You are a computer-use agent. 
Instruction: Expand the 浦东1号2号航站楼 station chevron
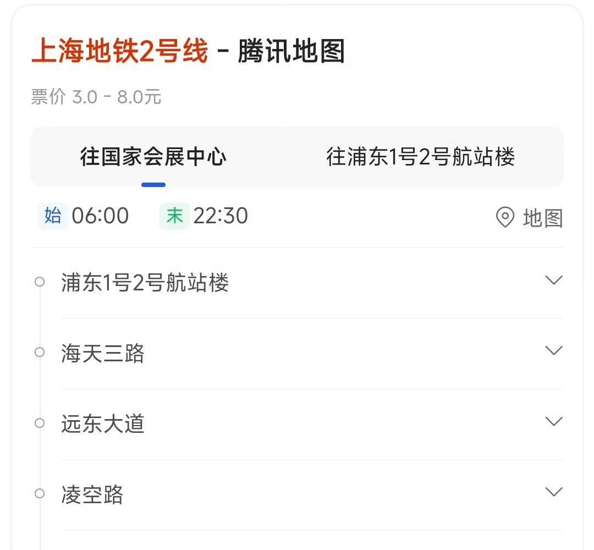coord(554,280)
